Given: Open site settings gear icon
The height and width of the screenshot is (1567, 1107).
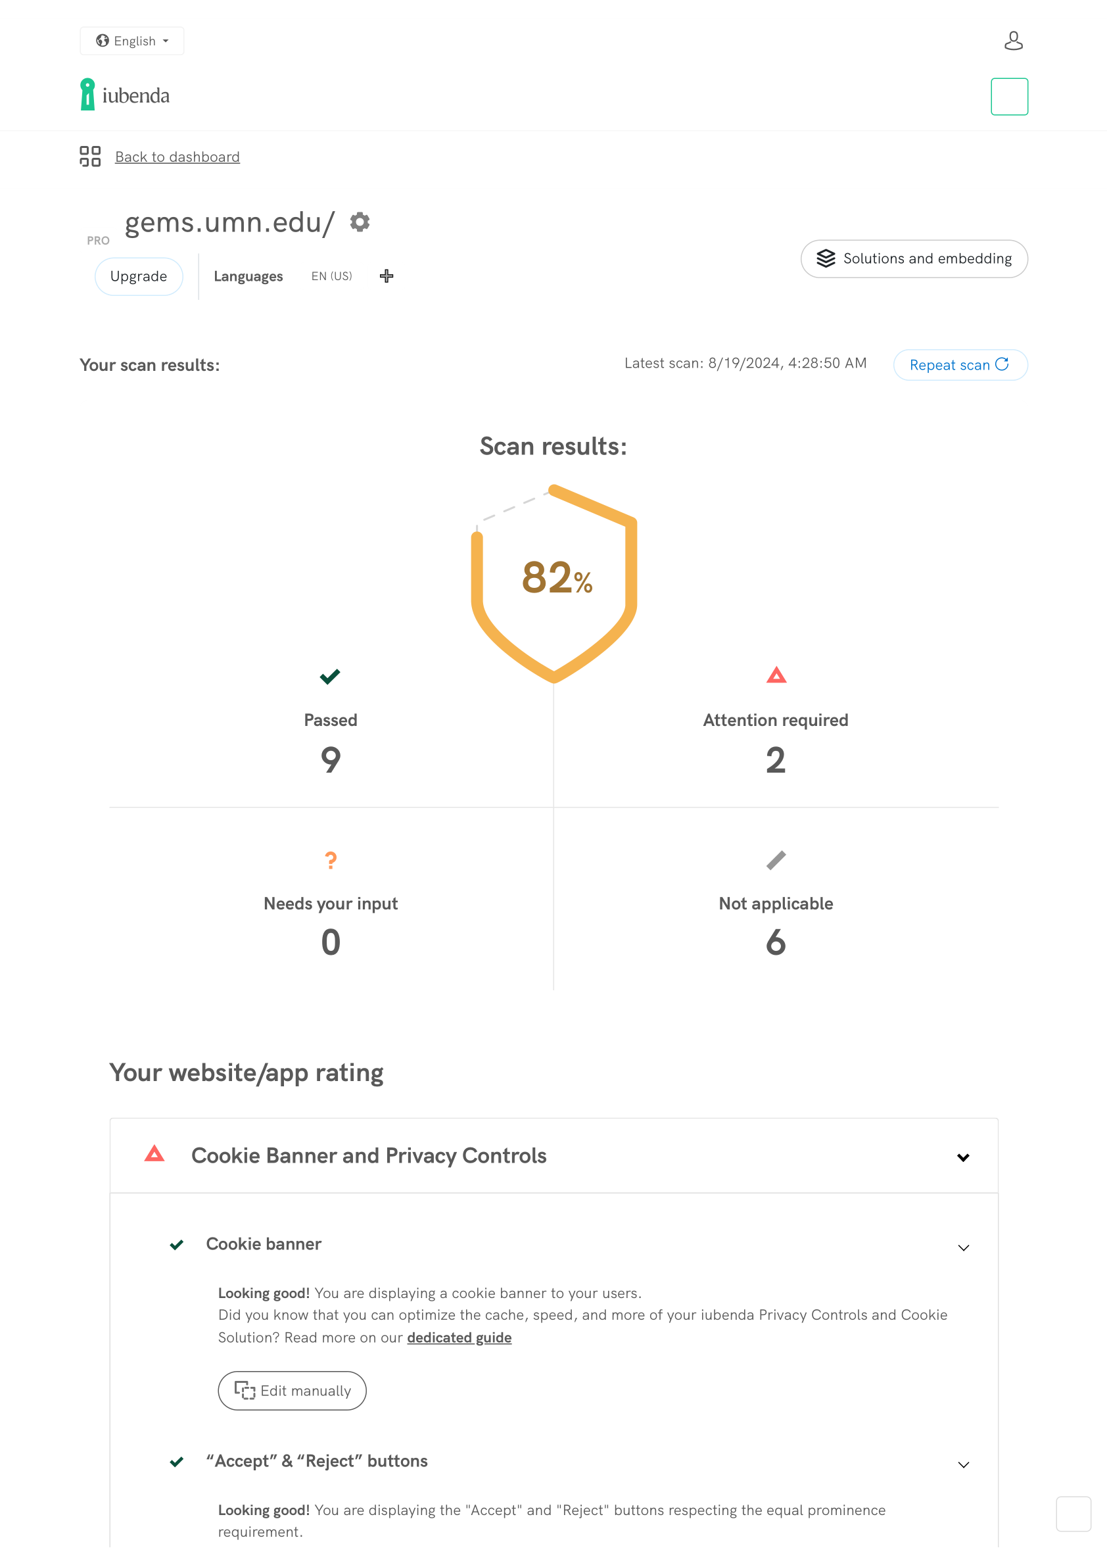Looking at the screenshot, I should pos(360,222).
